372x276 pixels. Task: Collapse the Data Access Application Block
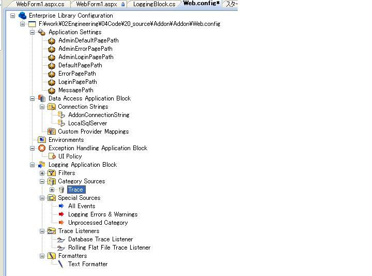click(x=32, y=99)
